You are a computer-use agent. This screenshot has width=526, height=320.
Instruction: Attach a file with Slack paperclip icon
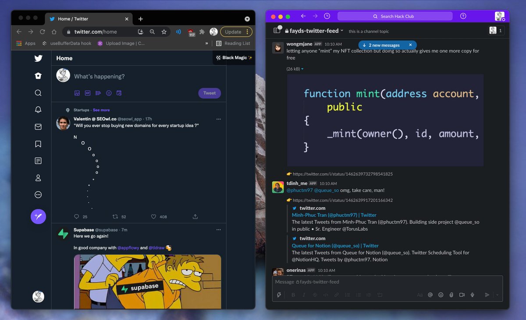[x=451, y=295]
